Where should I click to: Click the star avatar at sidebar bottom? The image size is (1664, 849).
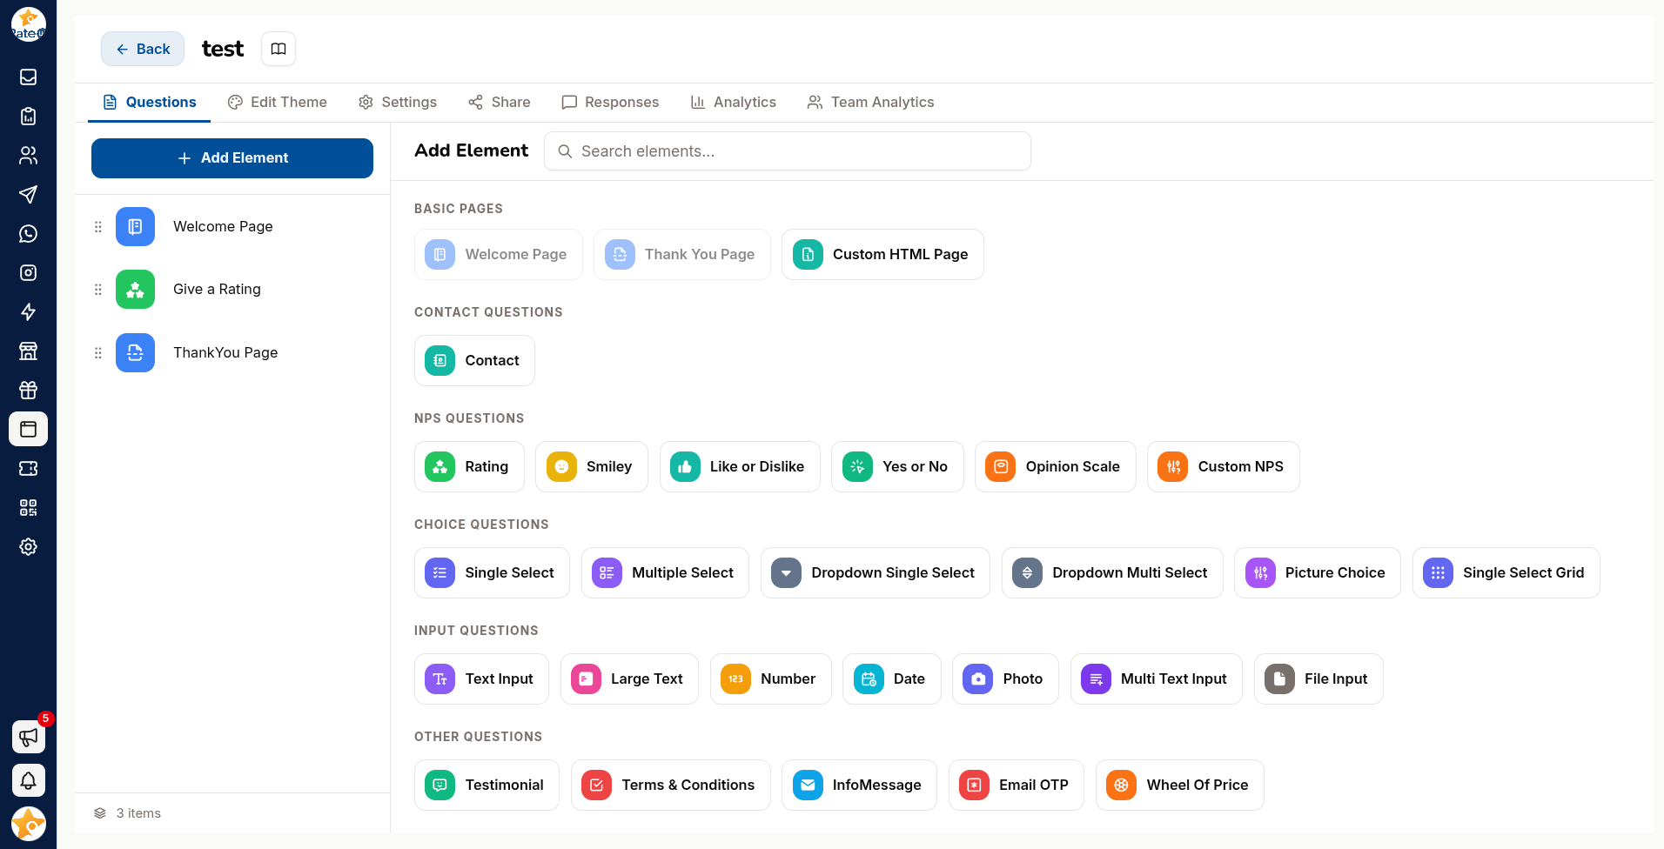click(x=28, y=823)
